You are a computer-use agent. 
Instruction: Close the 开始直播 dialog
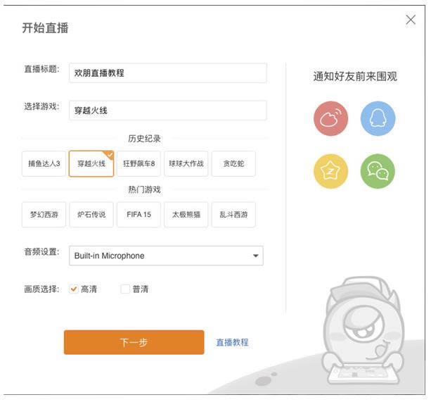[411, 20]
